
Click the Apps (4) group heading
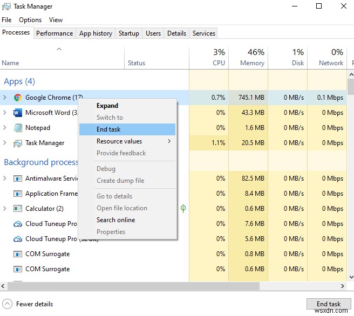(x=19, y=81)
